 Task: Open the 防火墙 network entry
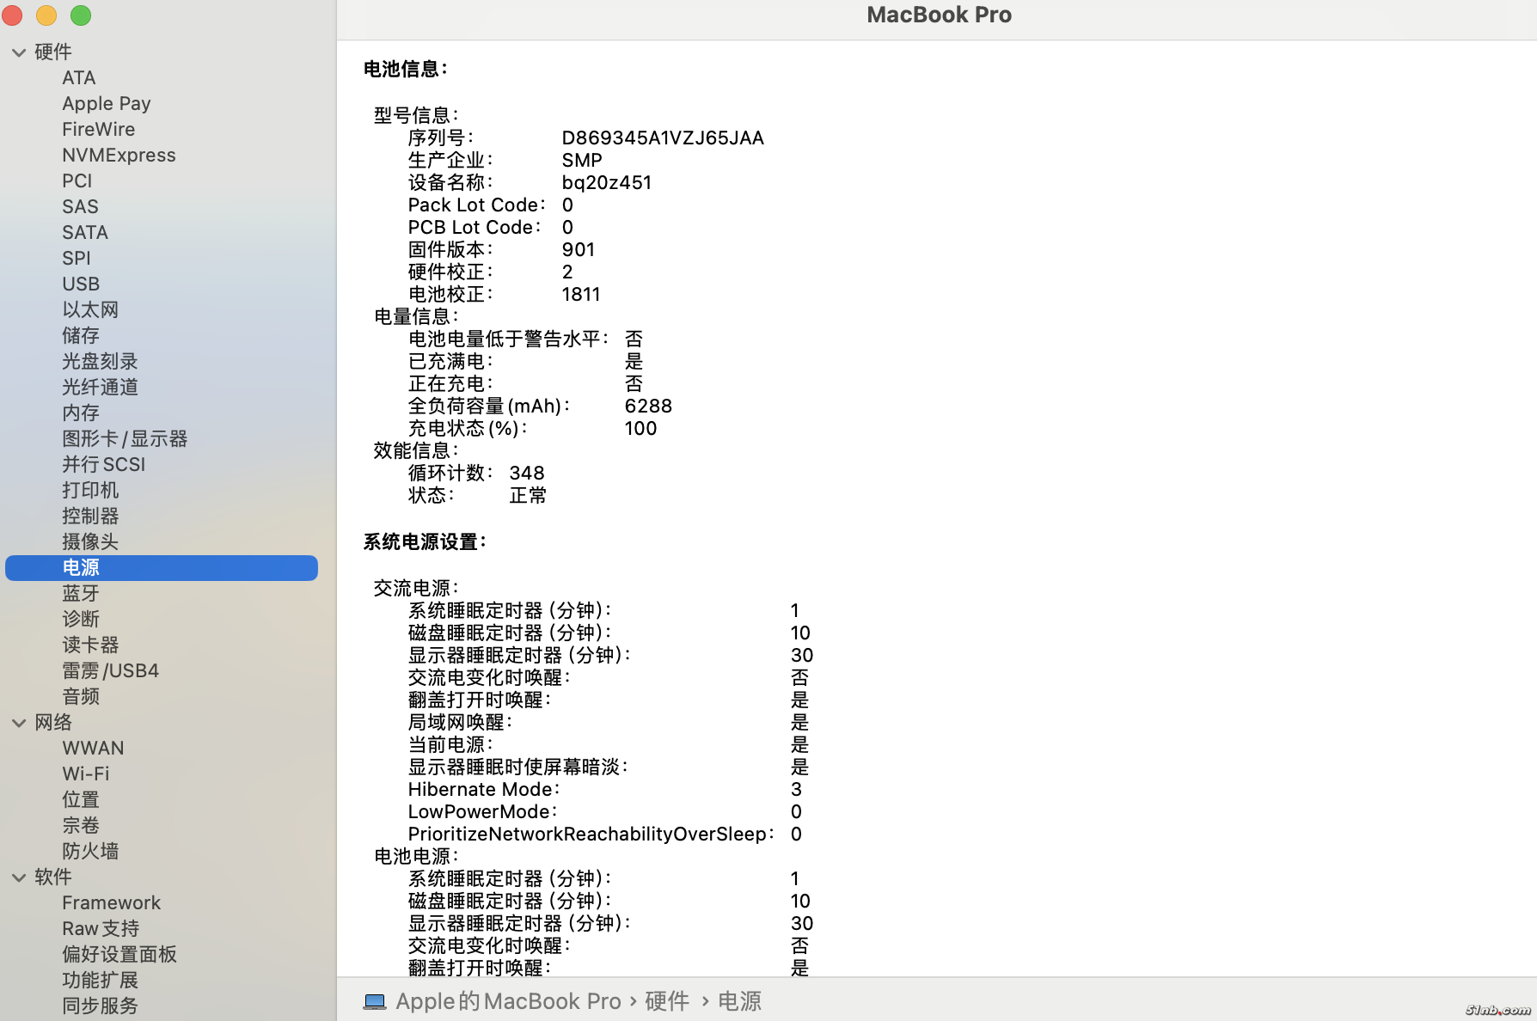(90, 851)
